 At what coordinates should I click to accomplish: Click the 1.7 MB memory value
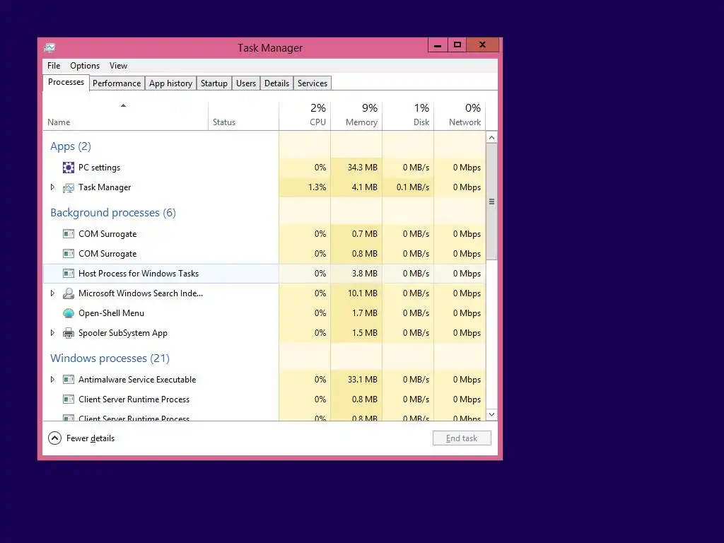pos(364,313)
